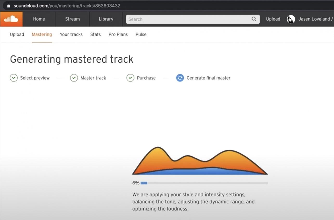The height and width of the screenshot is (220, 334).
Task: Click the soundcloud.com URL in address bar
Action: [x=67, y=6]
